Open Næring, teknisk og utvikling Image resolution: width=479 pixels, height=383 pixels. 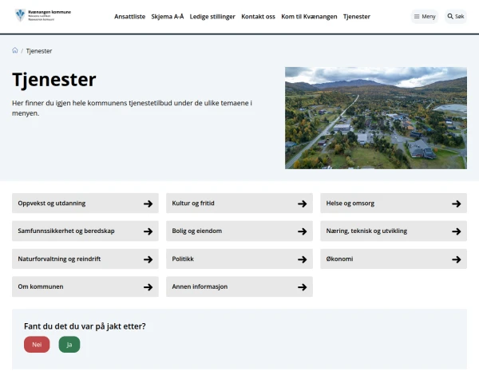pyautogui.click(x=394, y=231)
